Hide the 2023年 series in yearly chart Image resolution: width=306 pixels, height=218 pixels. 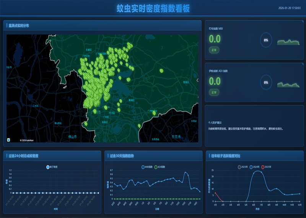coord(244,167)
